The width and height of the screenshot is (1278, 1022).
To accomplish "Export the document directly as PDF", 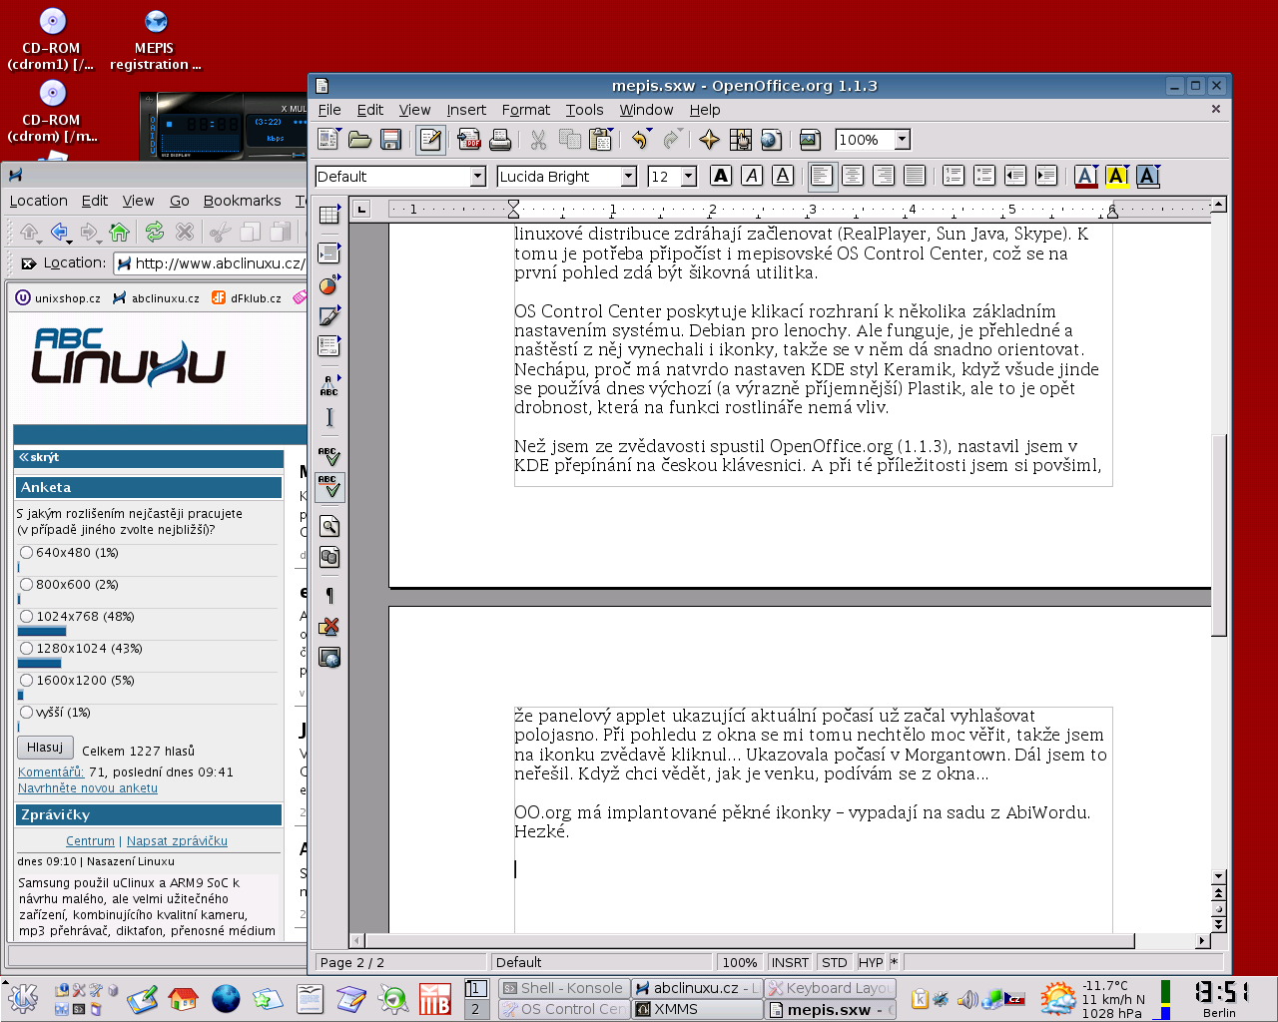I will pyautogui.click(x=469, y=140).
